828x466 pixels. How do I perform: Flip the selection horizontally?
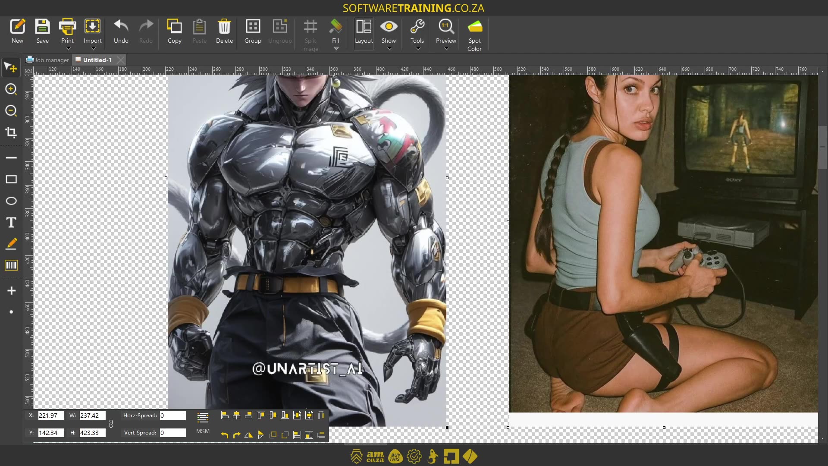point(248,435)
